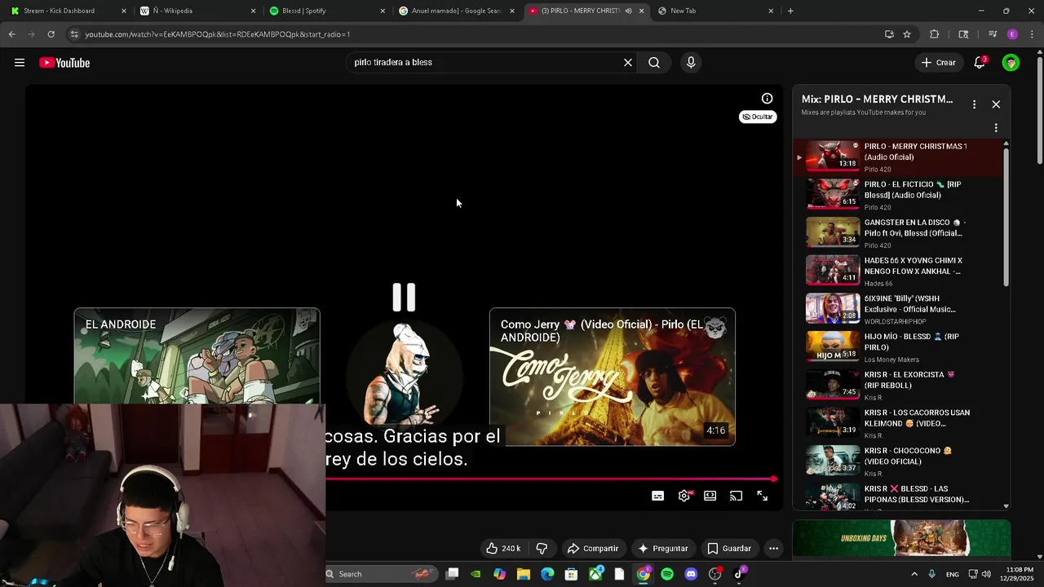The width and height of the screenshot is (1044, 587).
Task: Dislike the video
Action: [542, 549]
